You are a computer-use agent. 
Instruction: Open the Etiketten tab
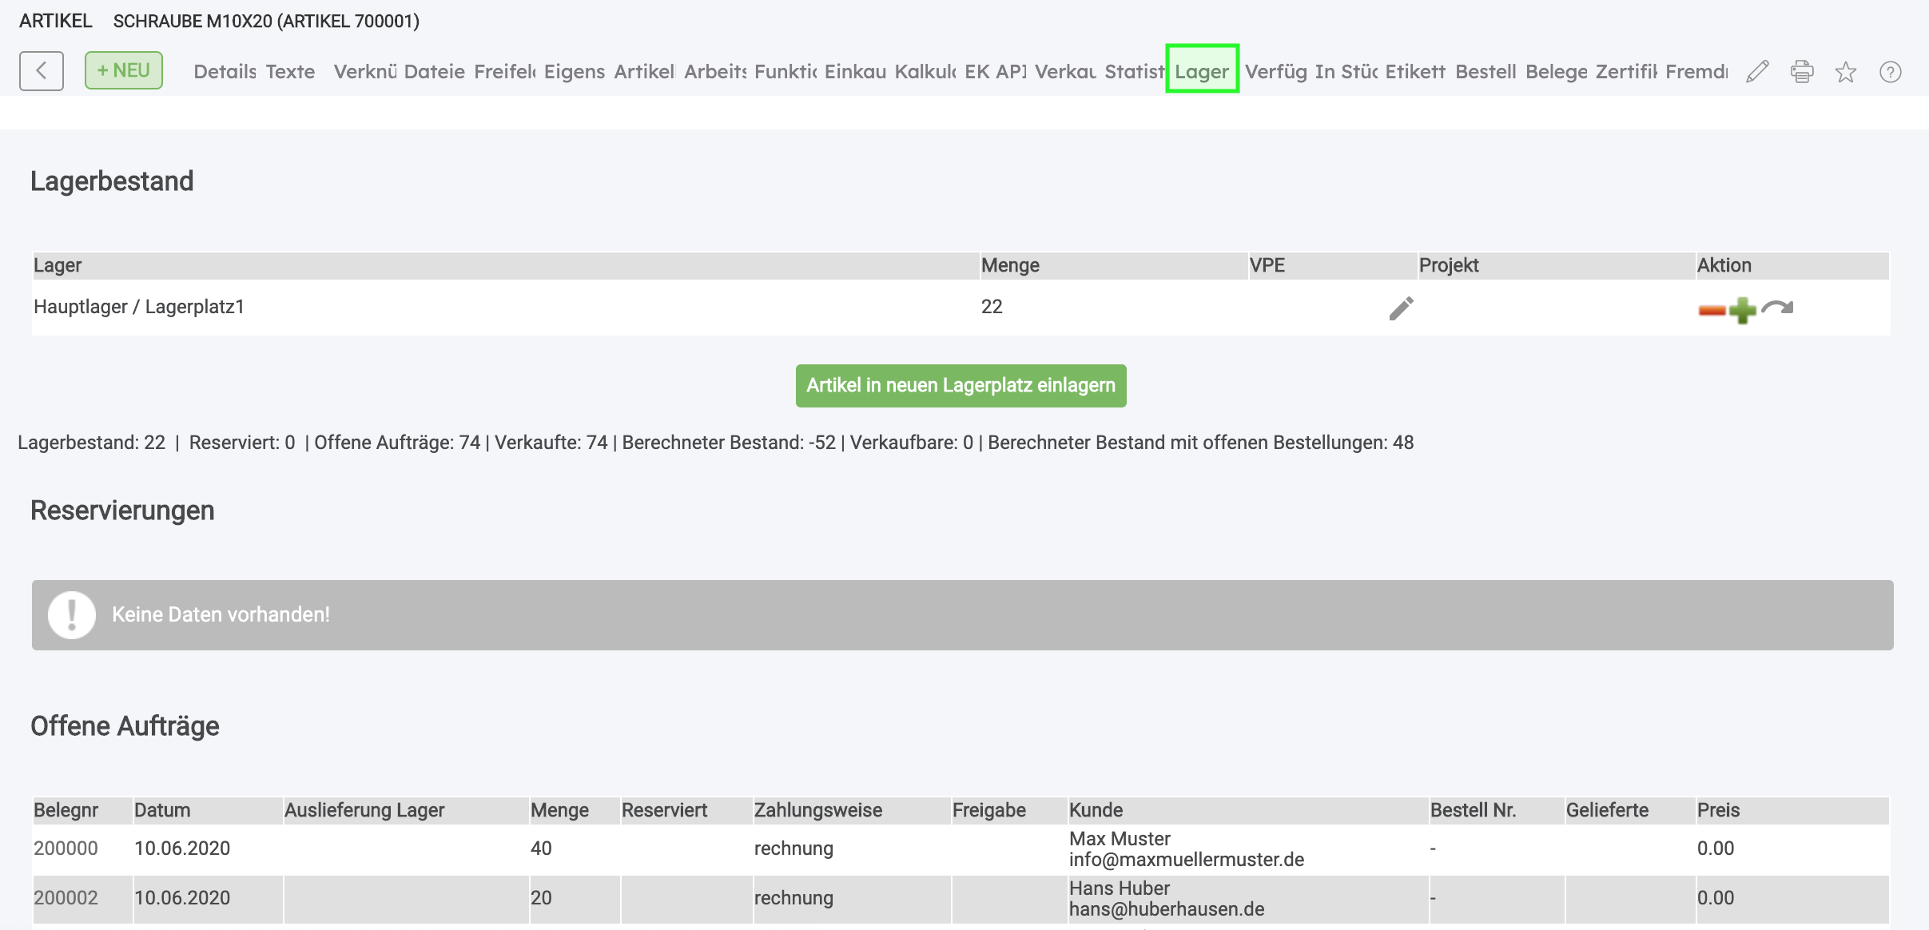click(1415, 72)
